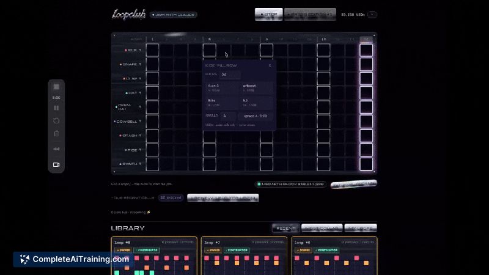
Task: Toggle SYNTH row cell at step 9
Action: click(267, 164)
